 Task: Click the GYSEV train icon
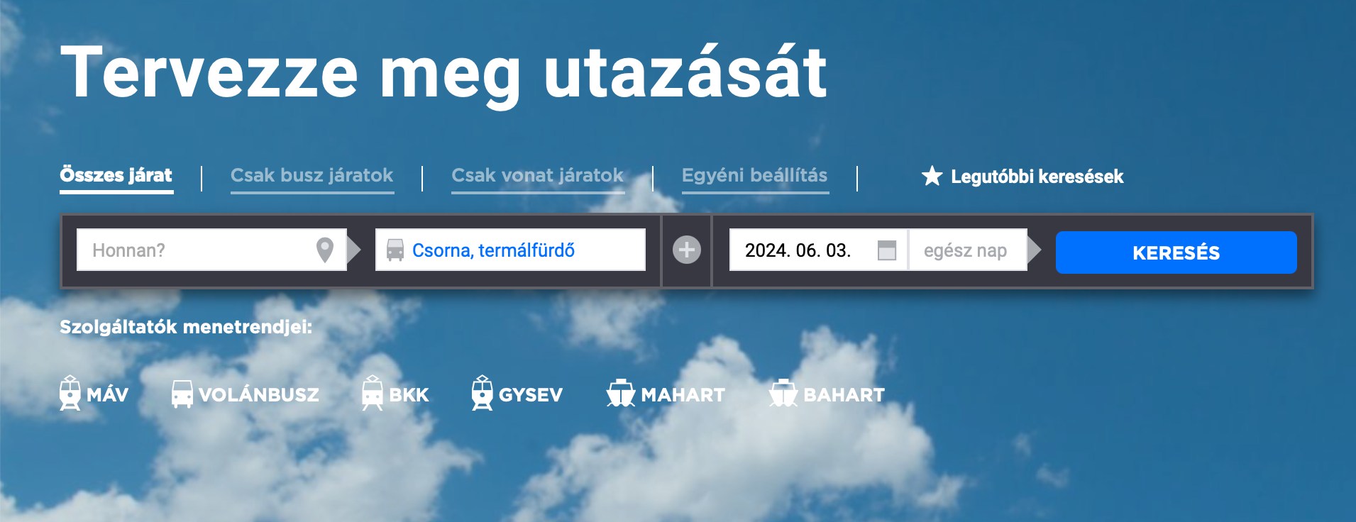[483, 394]
